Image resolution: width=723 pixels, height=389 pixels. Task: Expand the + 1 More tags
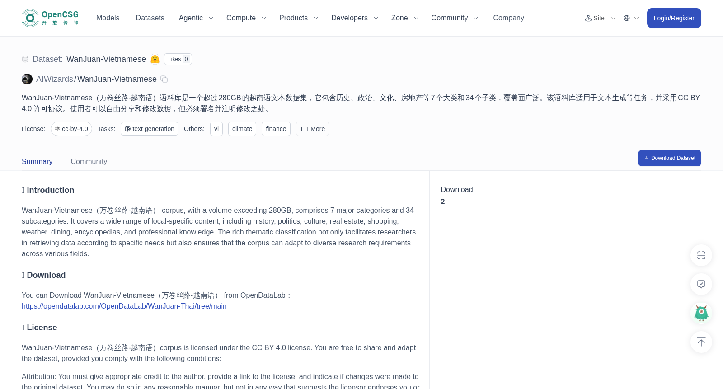coord(312,129)
